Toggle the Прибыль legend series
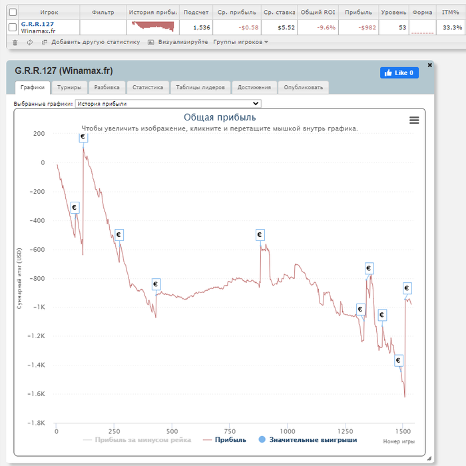Image resolution: width=466 pixels, height=466 pixels. (225, 440)
